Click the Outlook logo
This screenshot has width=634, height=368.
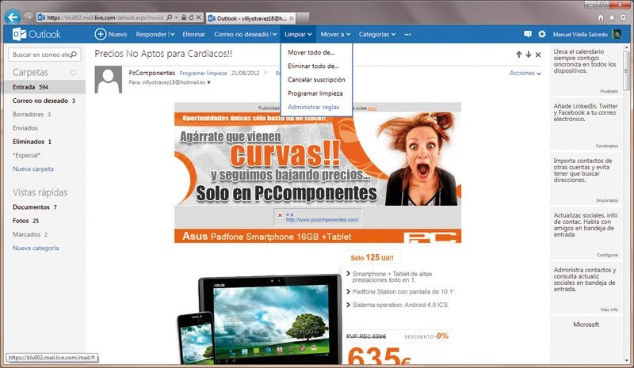(36, 34)
